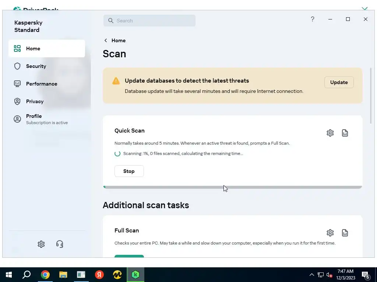Click Kaspersky icon in the taskbar
Image resolution: width=377 pixels, height=282 pixels.
135,275
